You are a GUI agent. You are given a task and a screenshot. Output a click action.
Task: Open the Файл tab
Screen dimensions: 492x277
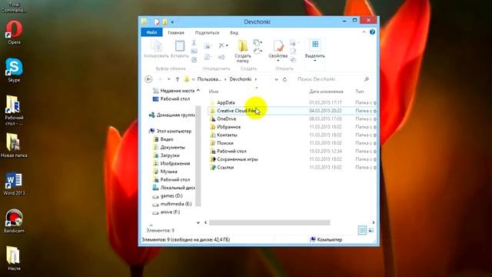pos(151,32)
